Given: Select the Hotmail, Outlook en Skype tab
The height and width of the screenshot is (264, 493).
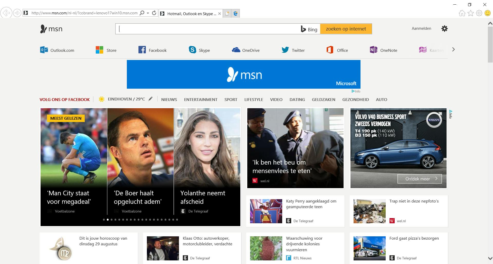Looking at the screenshot, I should tap(191, 14).
